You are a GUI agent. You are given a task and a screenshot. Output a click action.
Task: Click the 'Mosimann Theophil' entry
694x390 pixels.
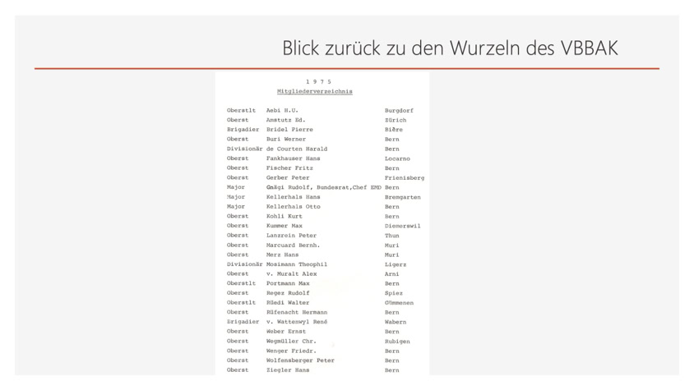296,264
